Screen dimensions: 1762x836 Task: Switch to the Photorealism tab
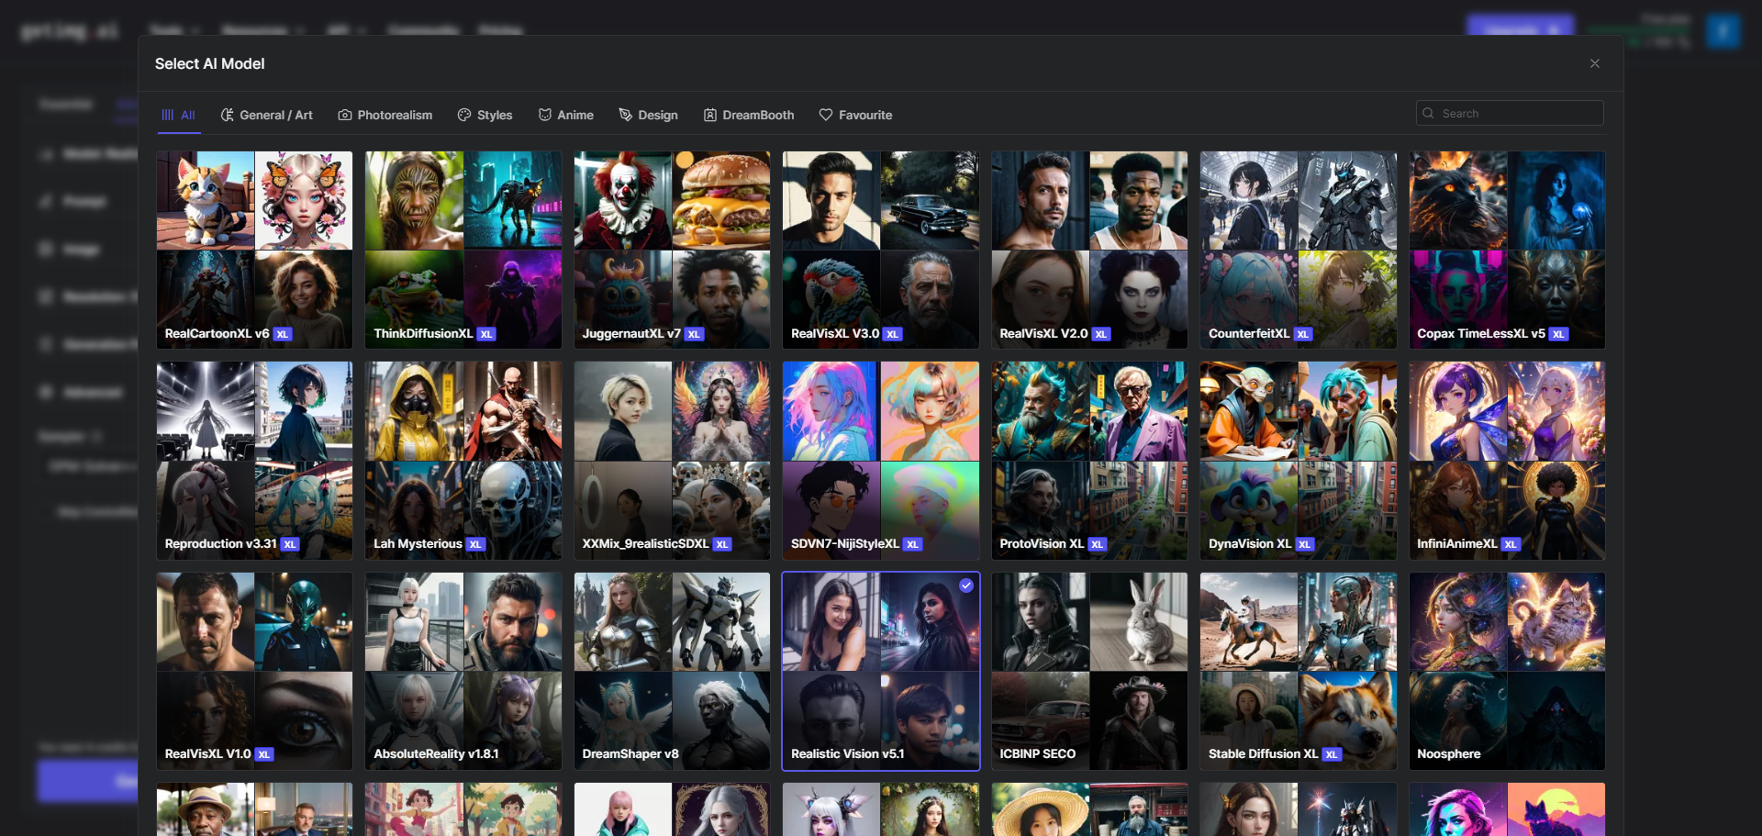click(x=385, y=115)
